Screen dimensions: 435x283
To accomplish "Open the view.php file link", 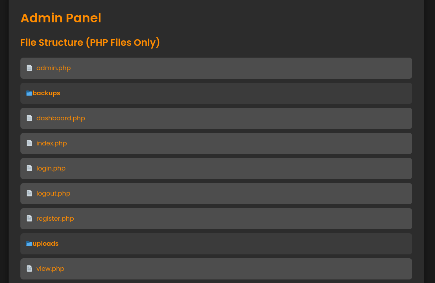I will (x=50, y=268).
